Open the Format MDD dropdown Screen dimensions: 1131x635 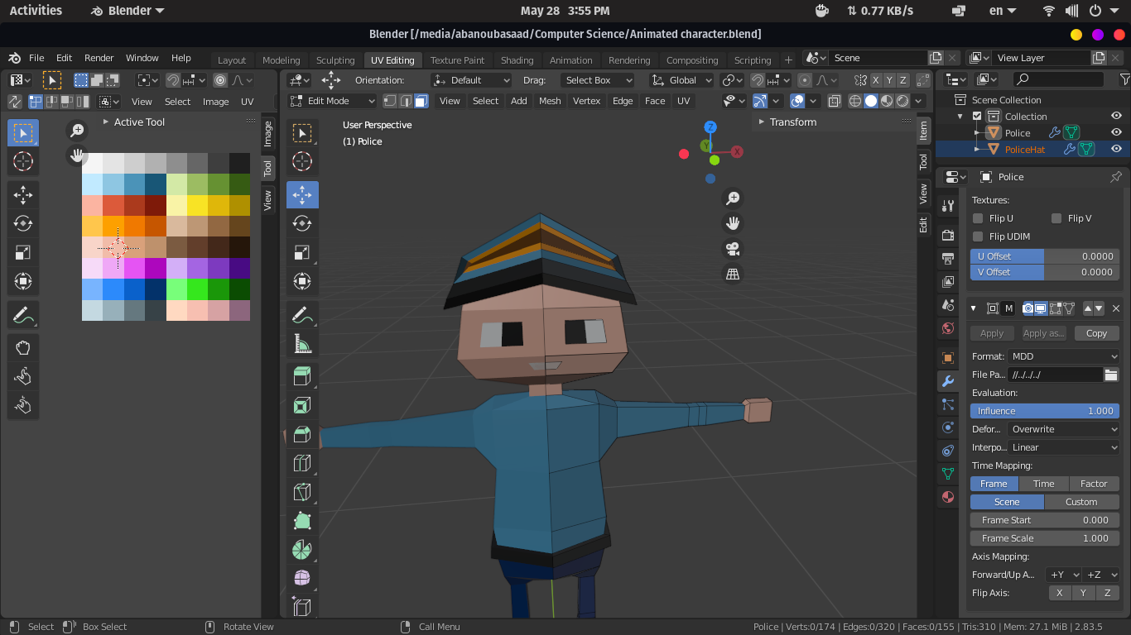1064,356
